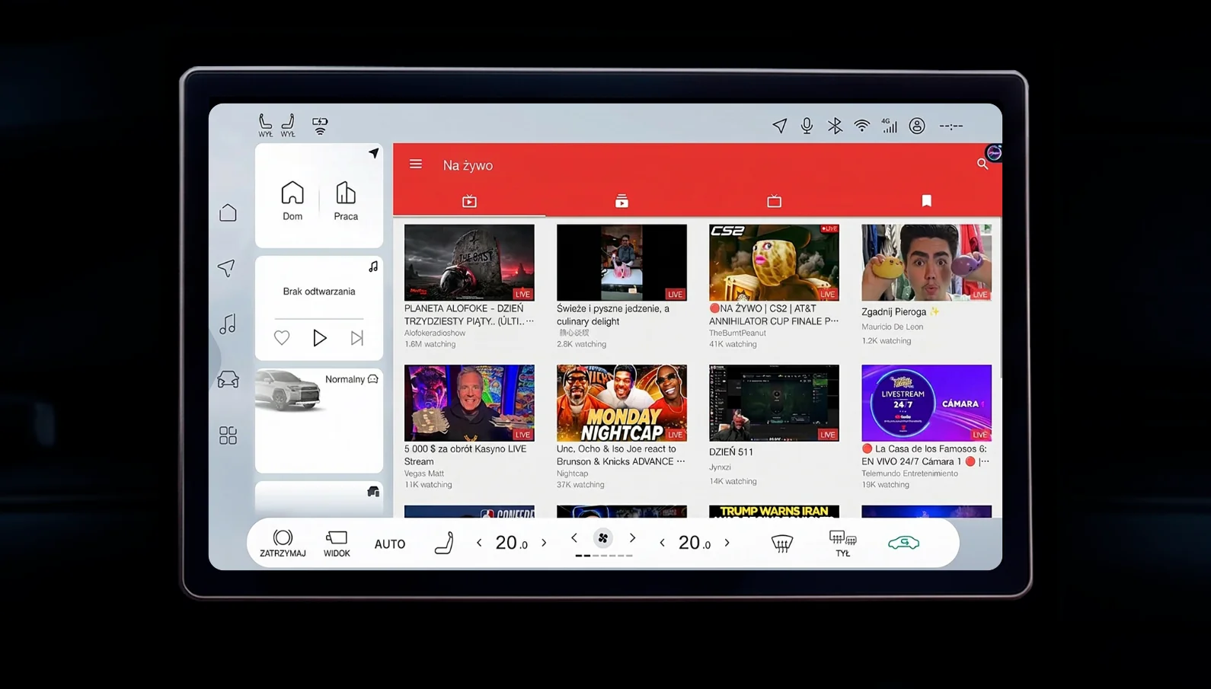Tap the garage icon on the bottom card
This screenshot has width=1211, height=689.
click(373, 492)
